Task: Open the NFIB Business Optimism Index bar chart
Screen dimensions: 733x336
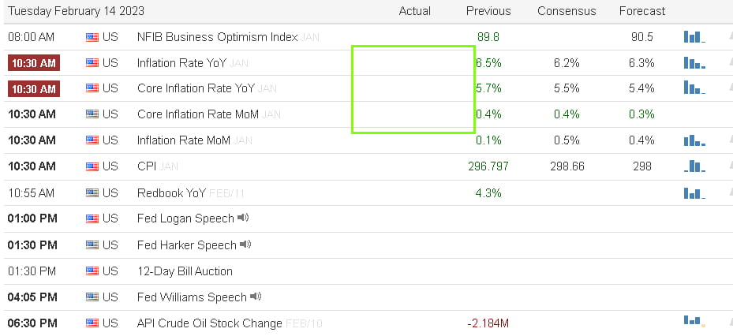Action: (x=694, y=36)
